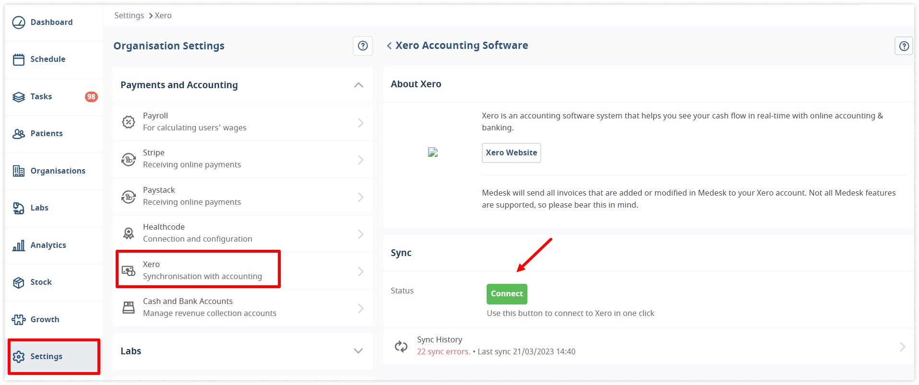Click the Stock box icon
This screenshot has width=919, height=385.
click(x=18, y=282)
